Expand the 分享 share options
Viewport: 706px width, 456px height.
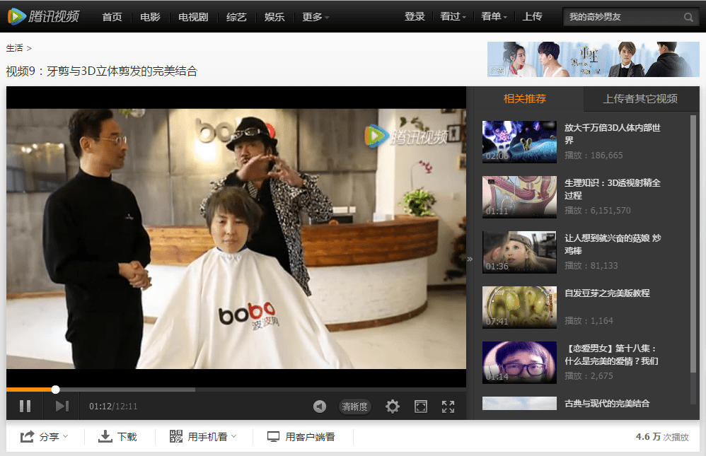[x=54, y=437]
